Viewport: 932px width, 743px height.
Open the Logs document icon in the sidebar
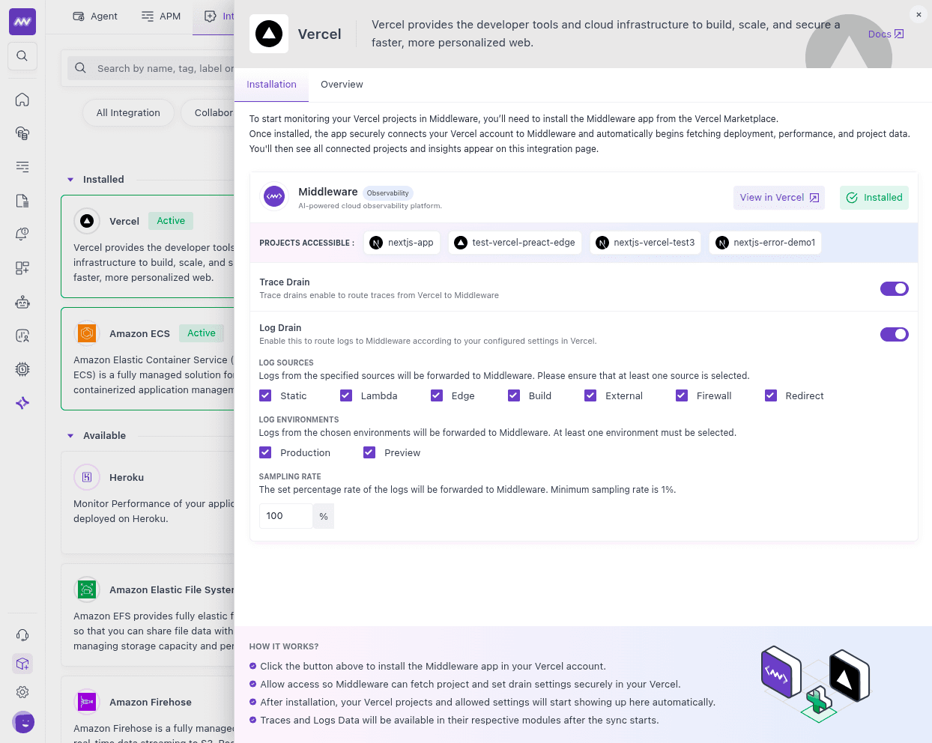(x=22, y=200)
